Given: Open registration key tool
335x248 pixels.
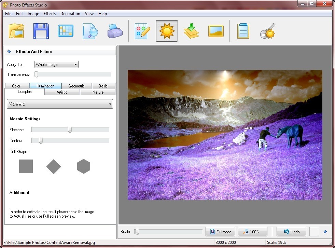Looking at the screenshot, I should click(x=268, y=30).
